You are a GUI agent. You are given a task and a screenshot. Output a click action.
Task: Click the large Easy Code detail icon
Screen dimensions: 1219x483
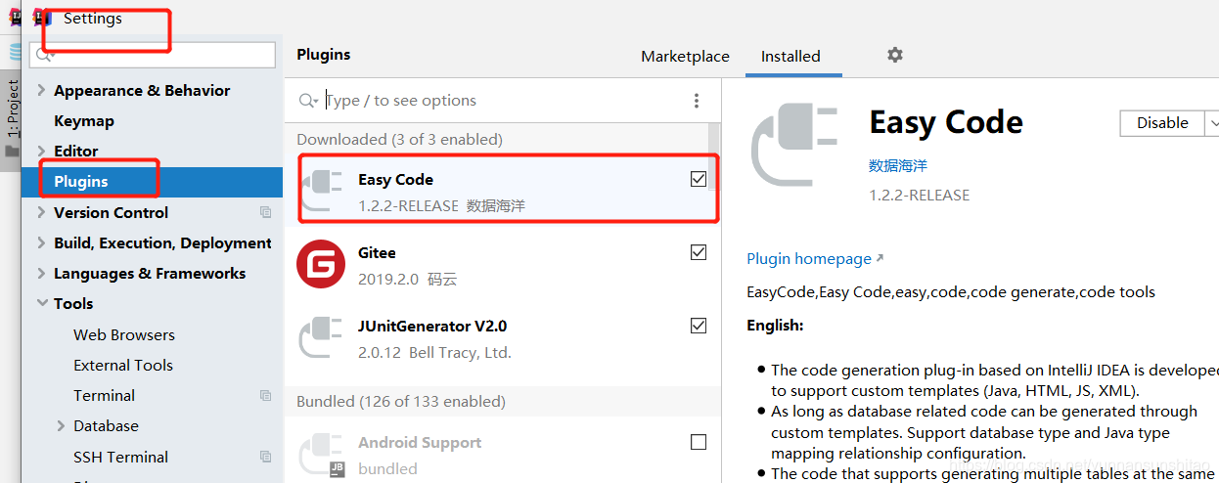pos(795,145)
